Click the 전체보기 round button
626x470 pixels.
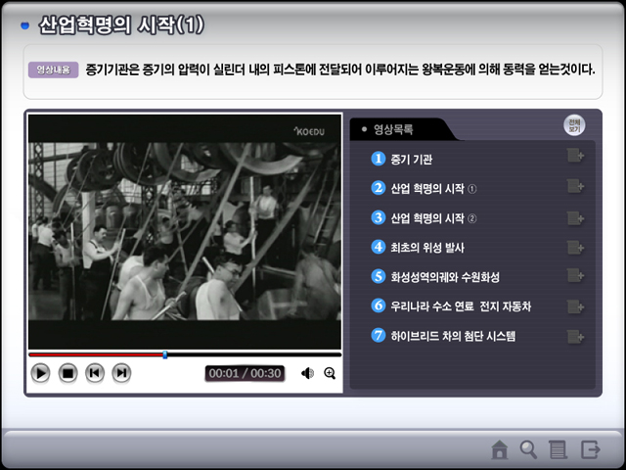(x=574, y=125)
